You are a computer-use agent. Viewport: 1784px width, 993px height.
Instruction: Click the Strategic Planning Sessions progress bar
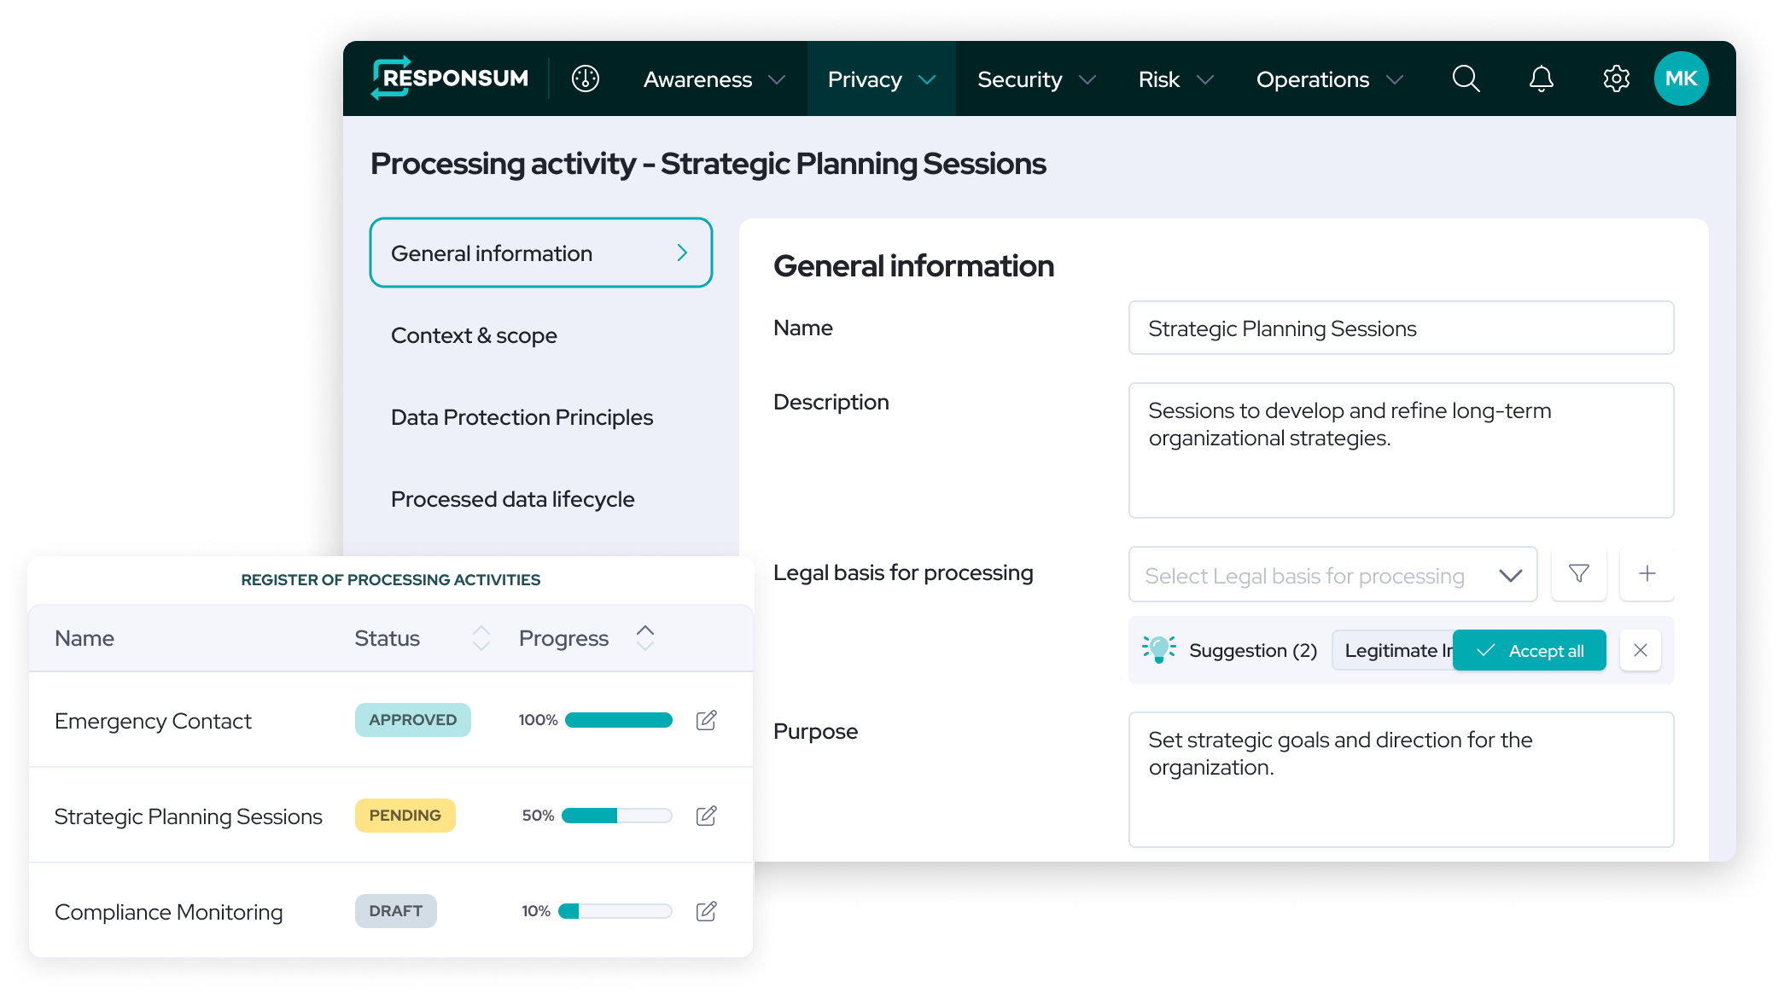coord(616,816)
